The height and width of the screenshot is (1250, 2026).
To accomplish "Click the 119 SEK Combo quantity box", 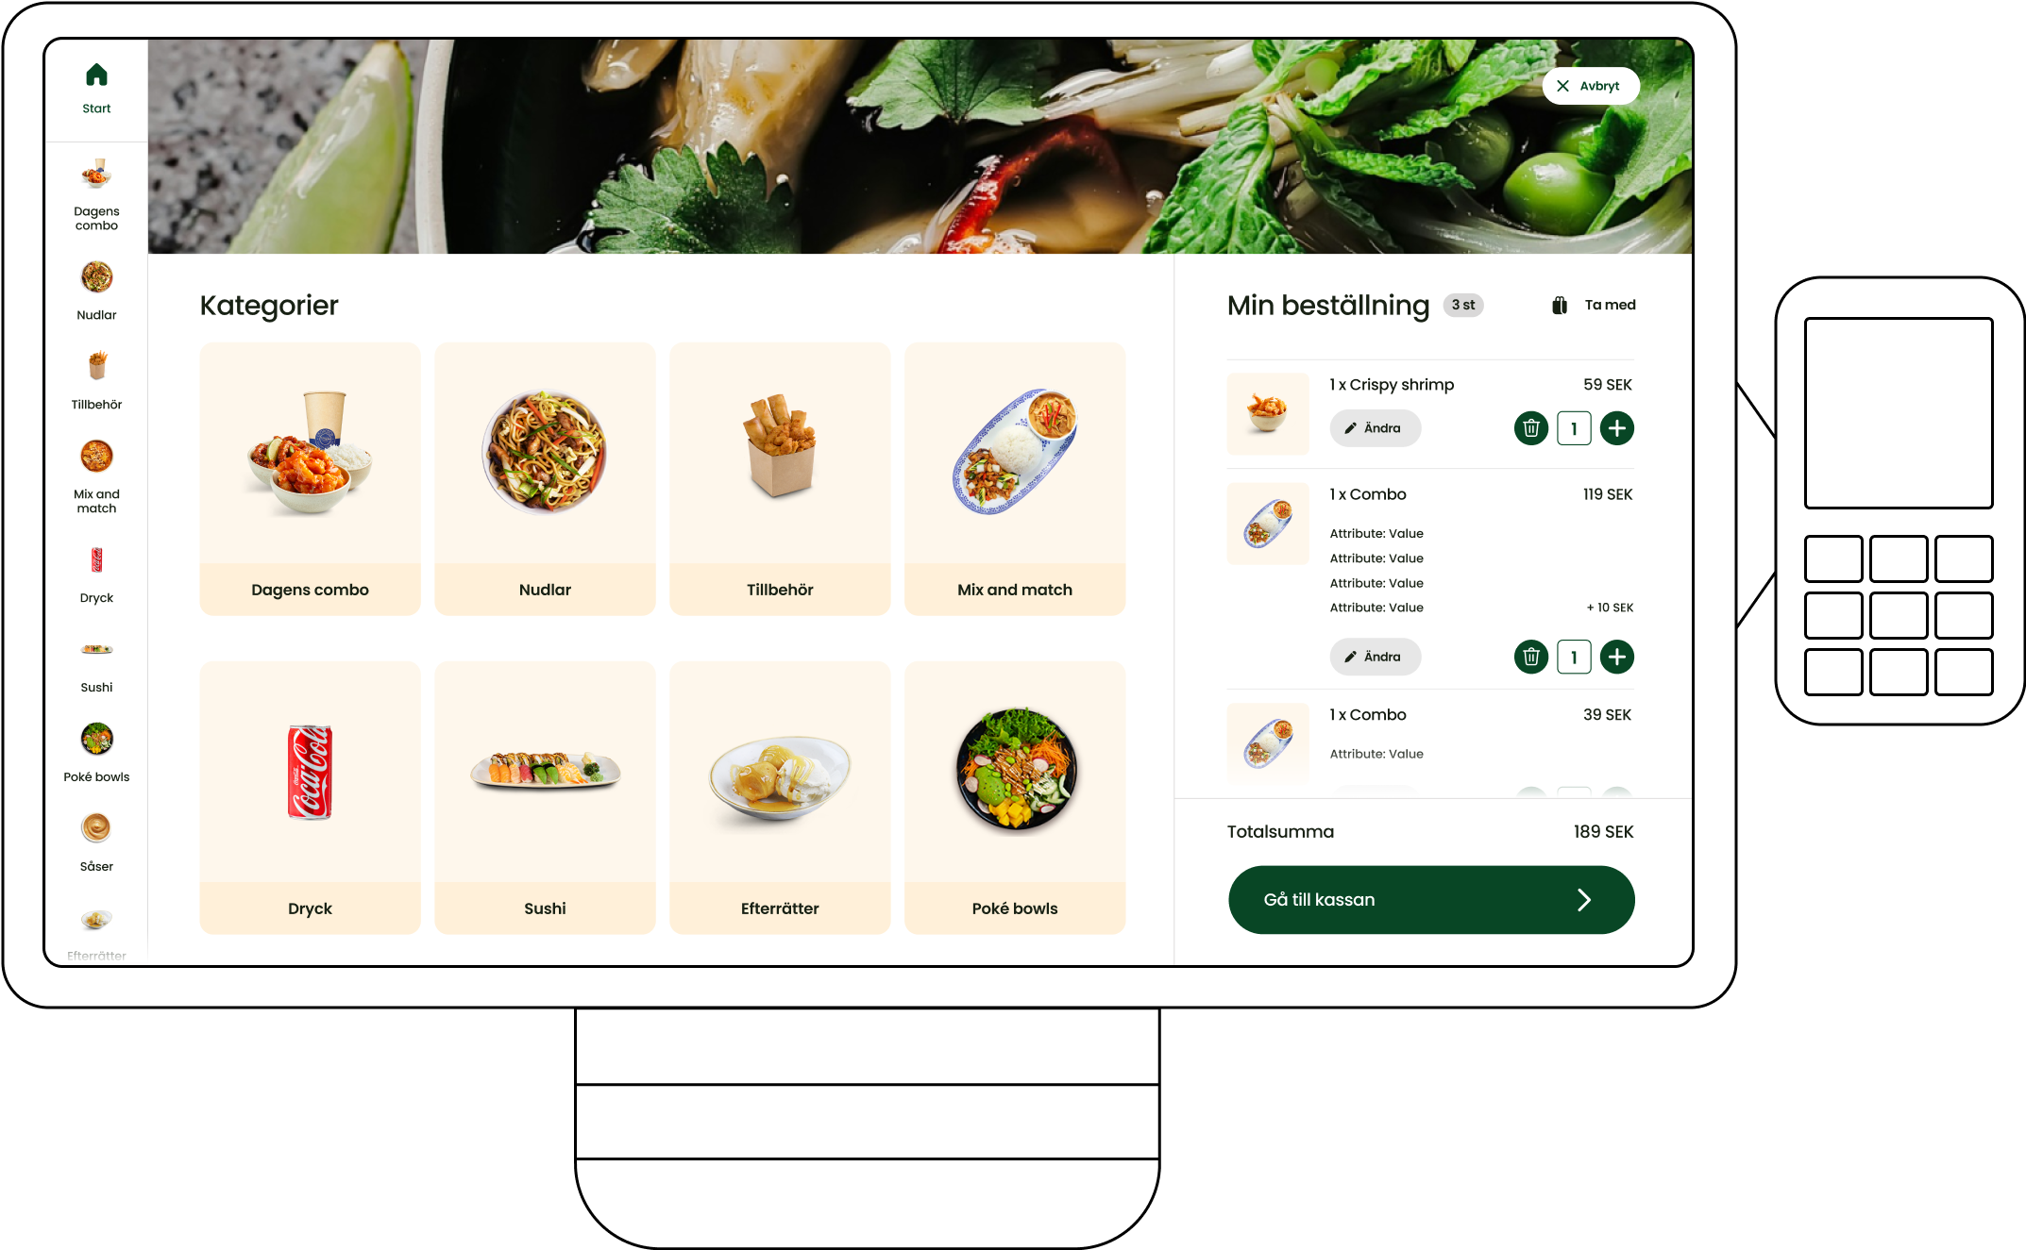I will point(1574,657).
